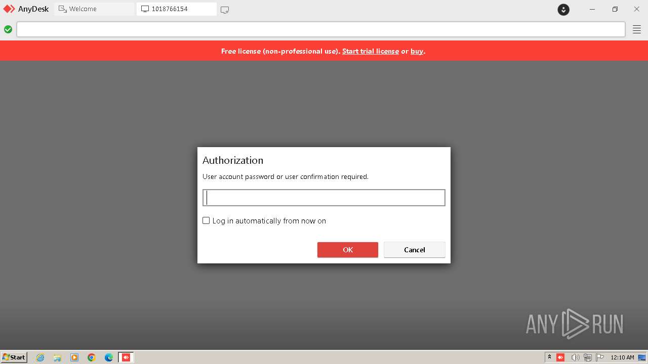
Task: Open the hamburger main menu
Action: tap(637, 29)
